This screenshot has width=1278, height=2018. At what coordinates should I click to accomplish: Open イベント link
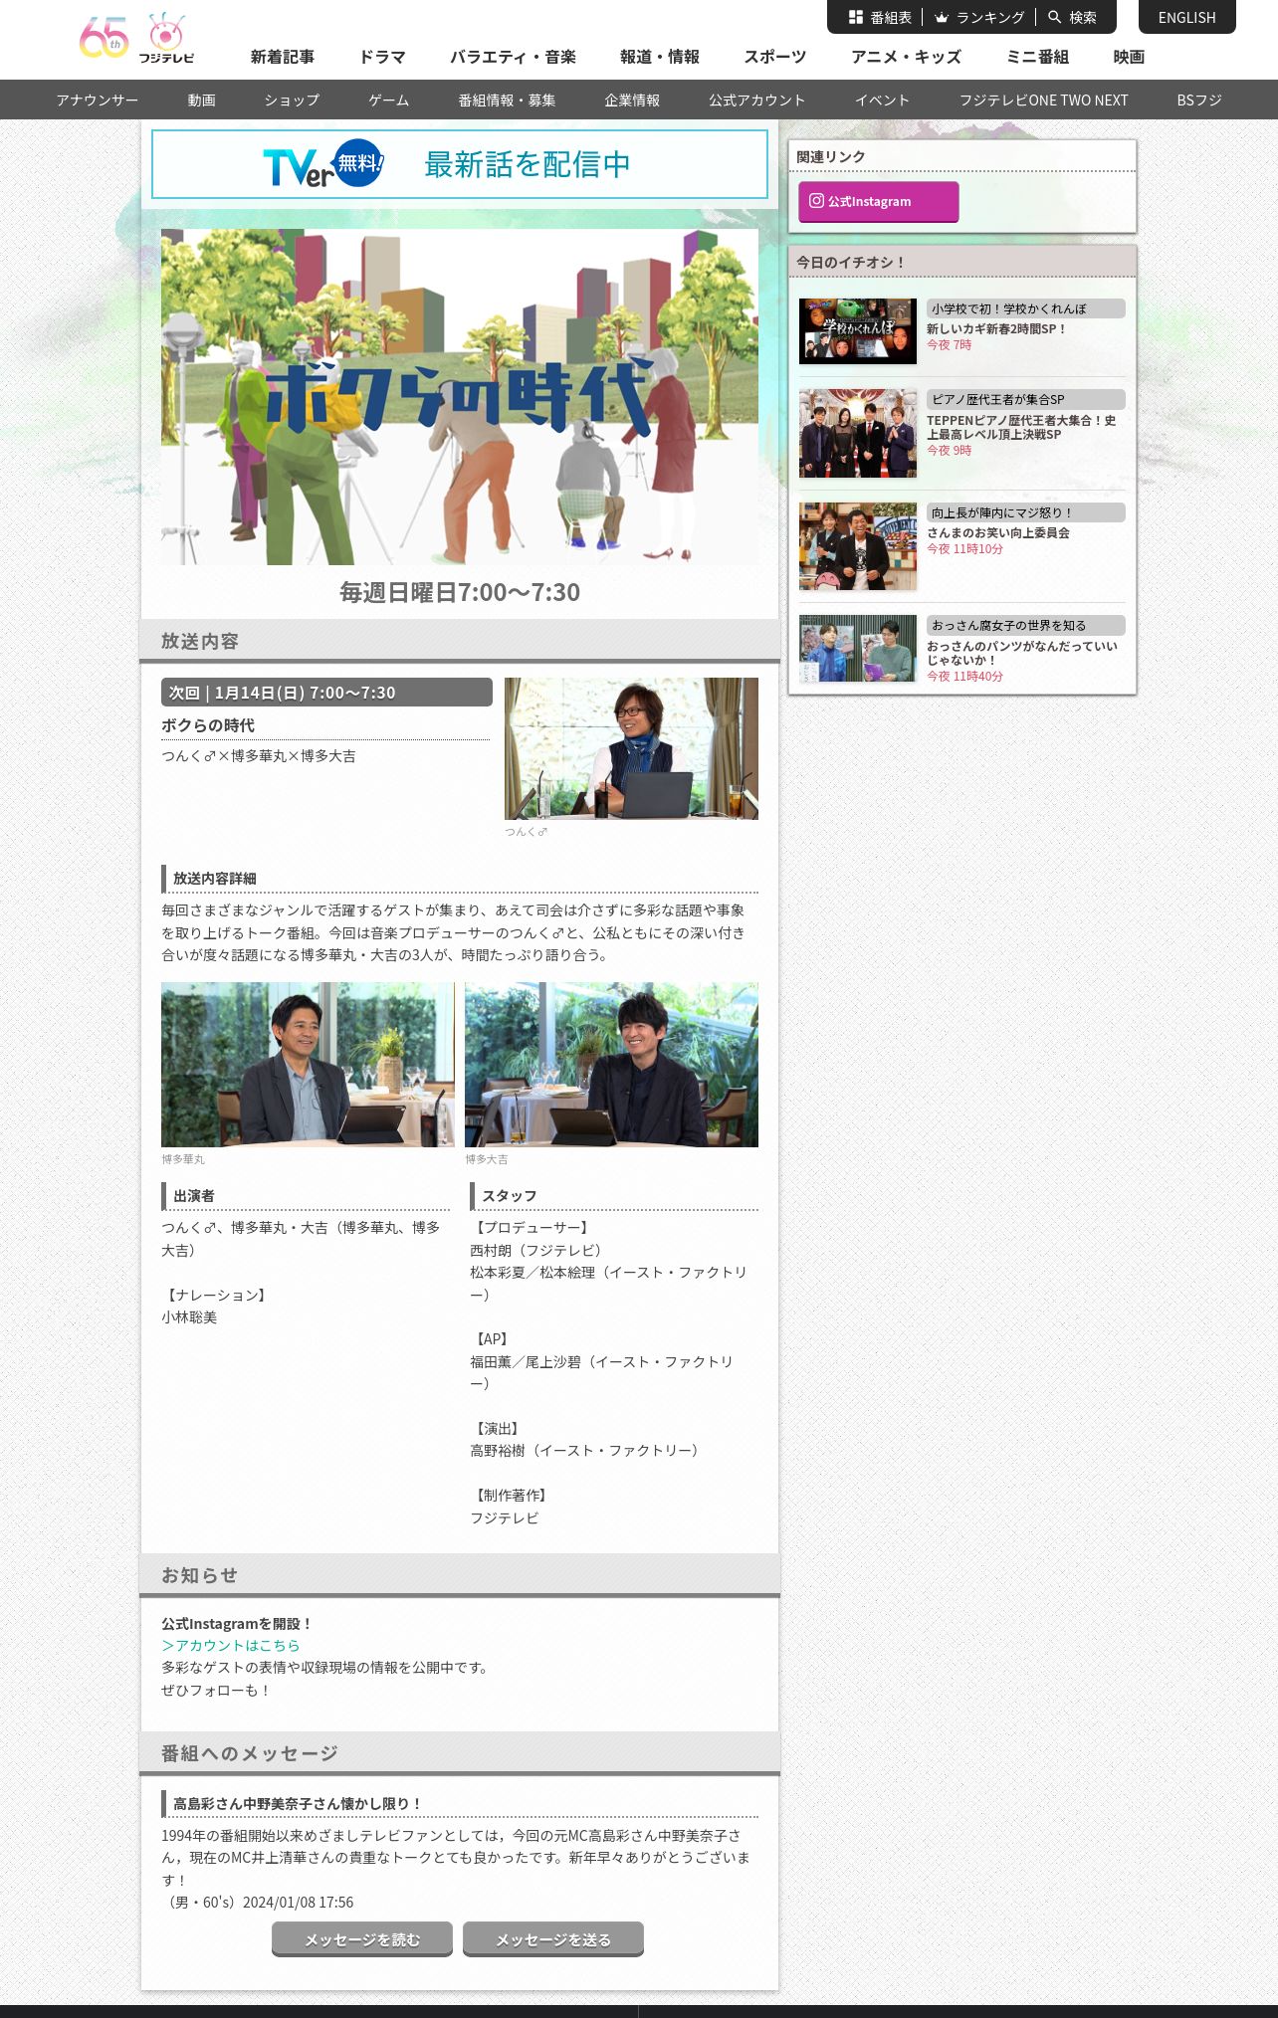883,100
